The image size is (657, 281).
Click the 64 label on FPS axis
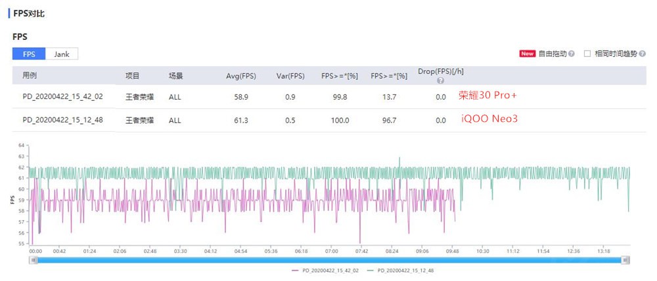(22, 145)
